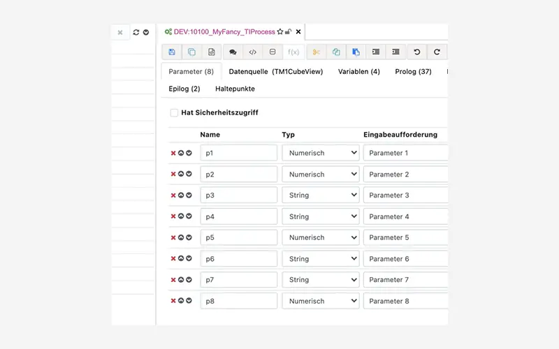Click the Save icon in the toolbar

172,52
